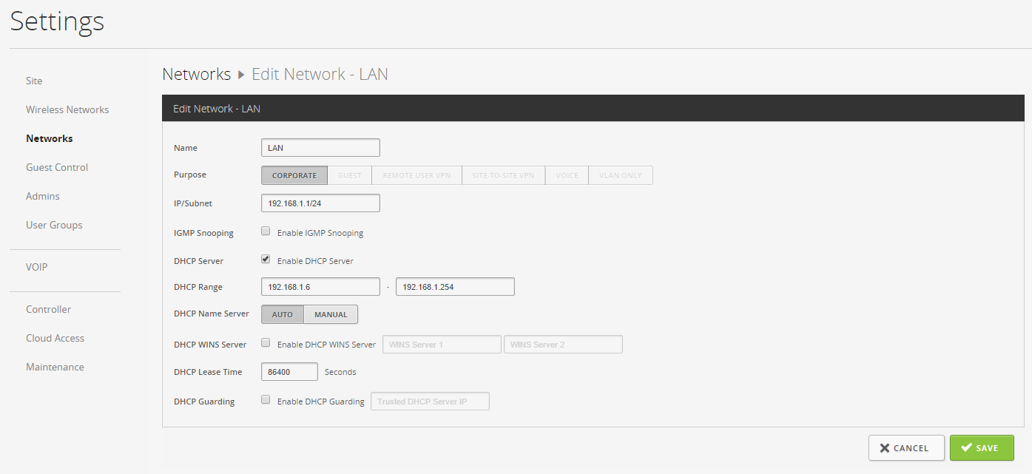Open the Admins settings page
The height and width of the screenshot is (474, 1032).
coord(43,196)
